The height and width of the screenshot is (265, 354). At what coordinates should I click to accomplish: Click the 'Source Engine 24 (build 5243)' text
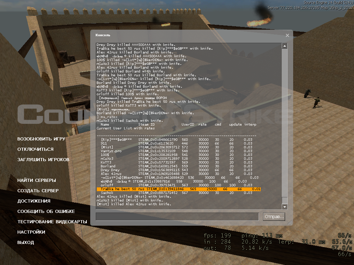[328, 2]
